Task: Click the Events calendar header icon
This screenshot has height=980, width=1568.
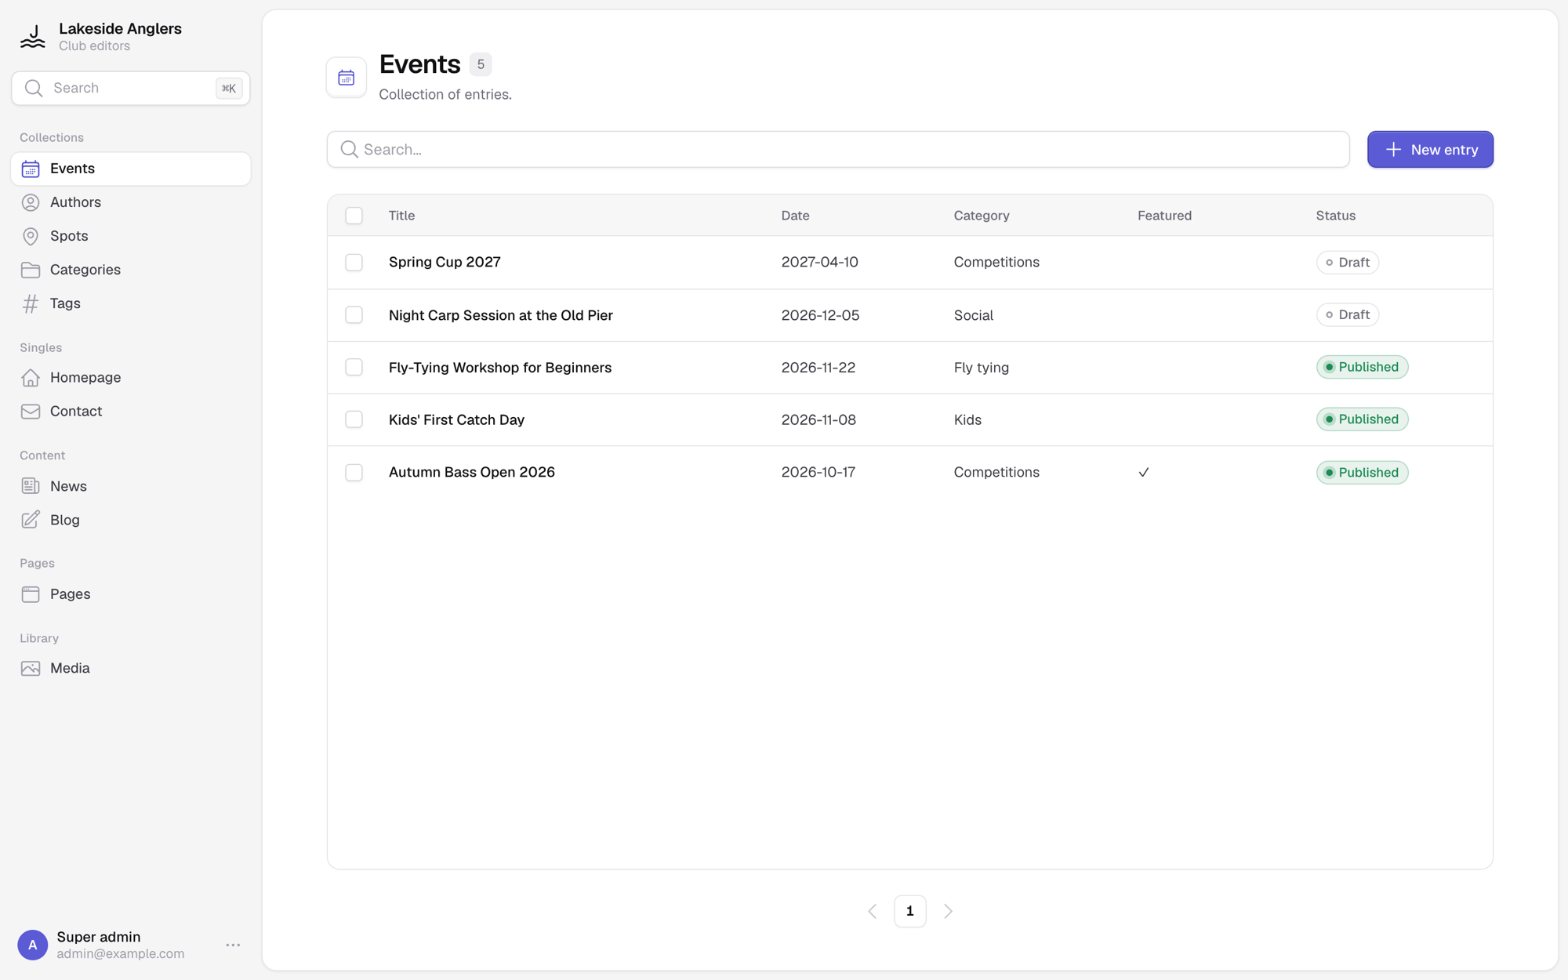Action: point(347,78)
